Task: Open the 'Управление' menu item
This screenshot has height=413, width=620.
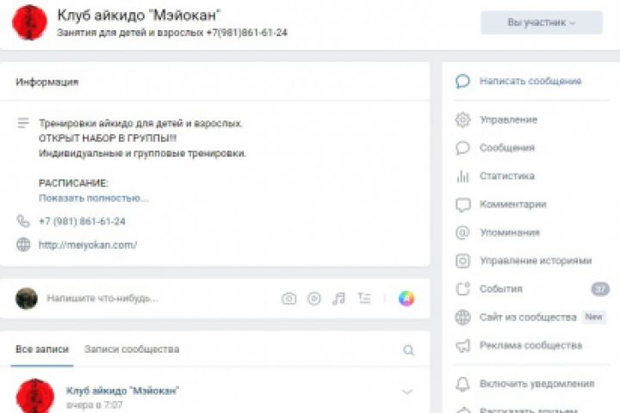Action: (508, 120)
